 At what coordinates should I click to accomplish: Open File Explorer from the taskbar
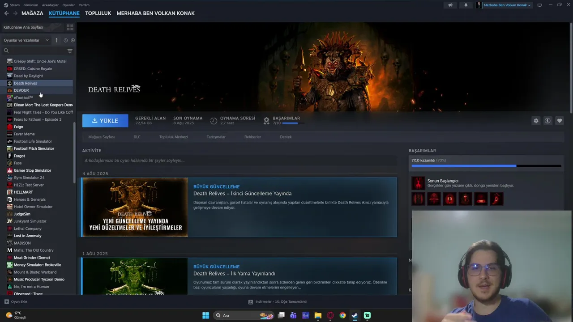(x=318, y=315)
